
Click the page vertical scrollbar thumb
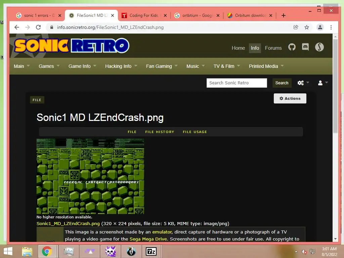click(x=335, y=86)
